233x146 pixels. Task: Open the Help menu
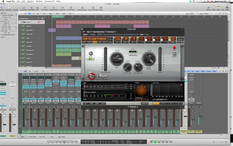(58, 1)
